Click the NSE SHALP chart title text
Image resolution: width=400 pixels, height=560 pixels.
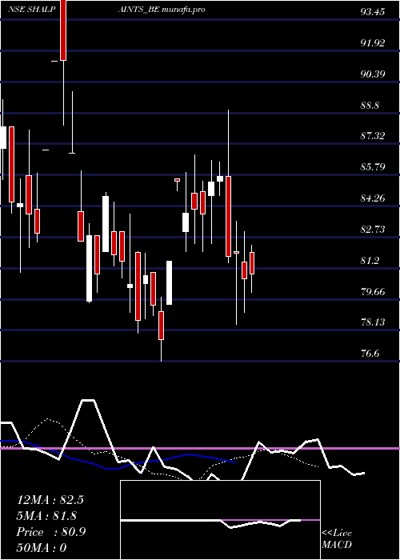click(x=32, y=10)
